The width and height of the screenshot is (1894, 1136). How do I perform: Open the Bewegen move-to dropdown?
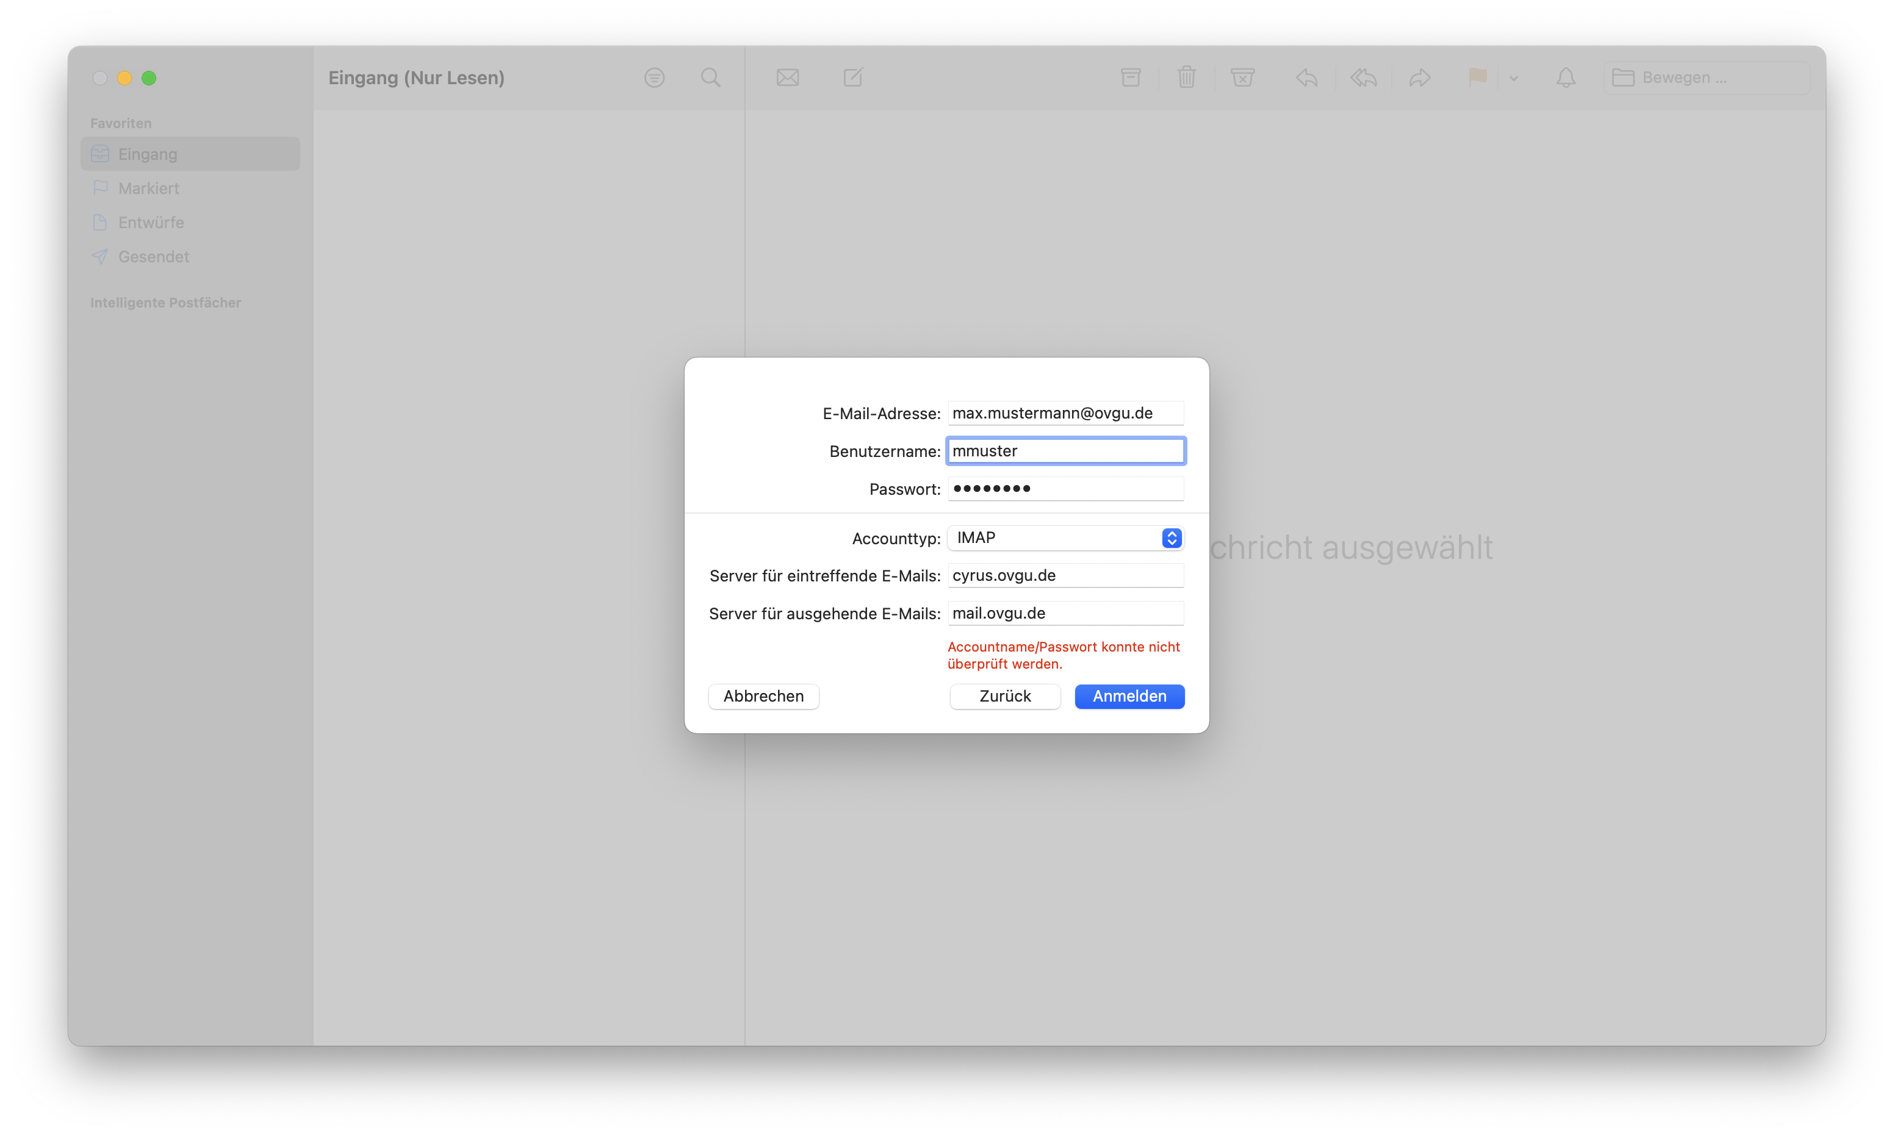pos(1707,77)
